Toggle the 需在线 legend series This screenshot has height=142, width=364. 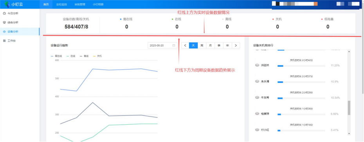56,56
